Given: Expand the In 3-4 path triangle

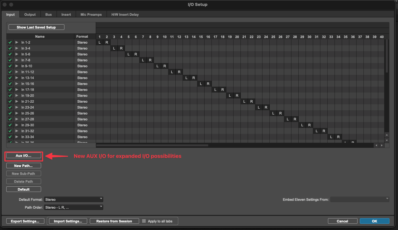Looking at the screenshot, I should [17, 48].
